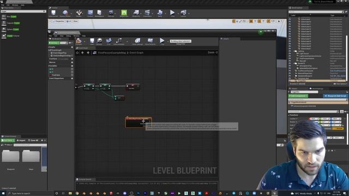Open Blueprint editor Debug menu
349x196 pixels.
pyautogui.click(x=68, y=36)
